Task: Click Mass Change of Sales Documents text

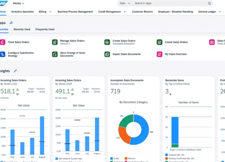Action: (x=73, y=54)
